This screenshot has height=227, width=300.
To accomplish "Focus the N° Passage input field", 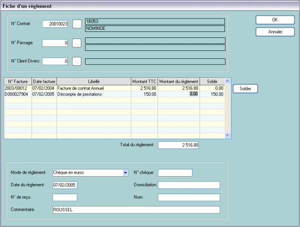I will click(x=55, y=43).
